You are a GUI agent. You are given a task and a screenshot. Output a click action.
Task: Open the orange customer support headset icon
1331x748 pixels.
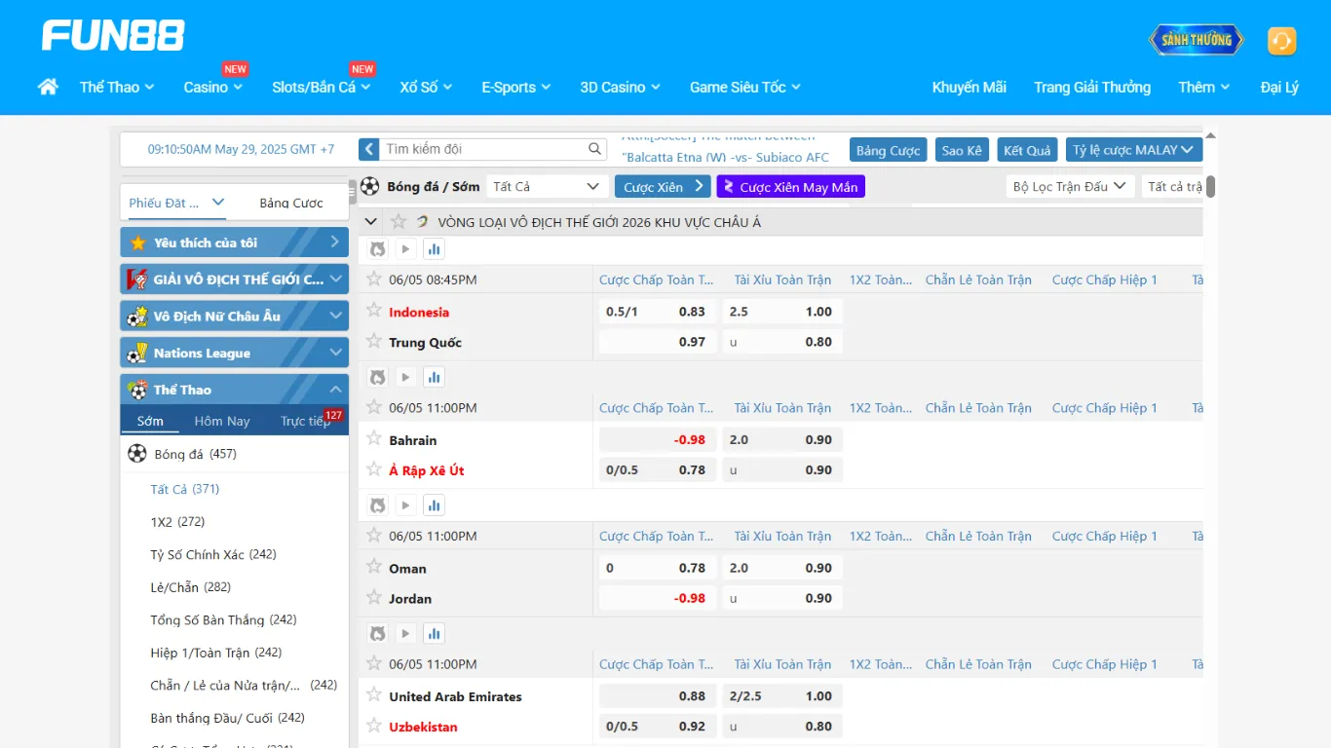1281,41
